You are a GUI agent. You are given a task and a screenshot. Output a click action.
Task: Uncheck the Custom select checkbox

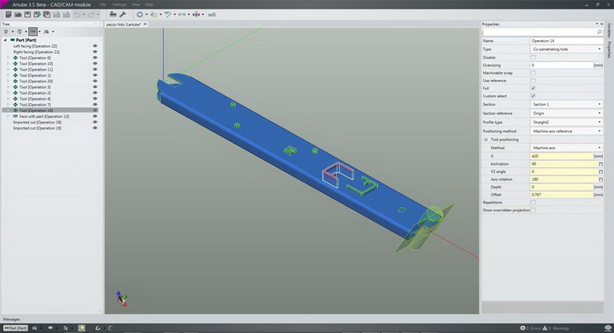(x=533, y=96)
